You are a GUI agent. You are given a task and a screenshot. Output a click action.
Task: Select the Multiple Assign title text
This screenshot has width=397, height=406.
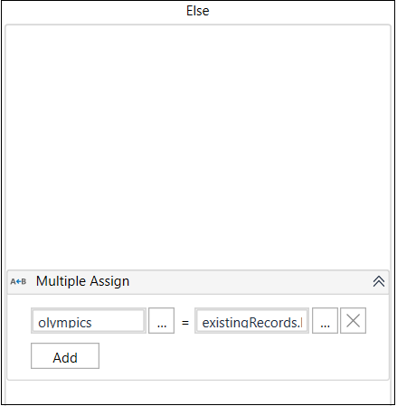[82, 281]
